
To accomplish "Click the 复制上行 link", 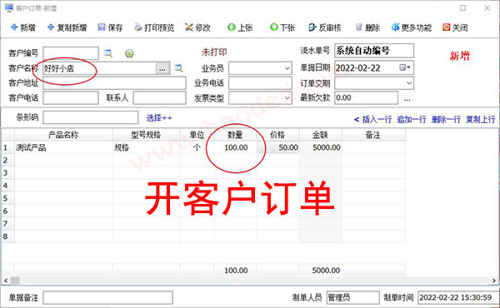I will [x=481, y=119].
